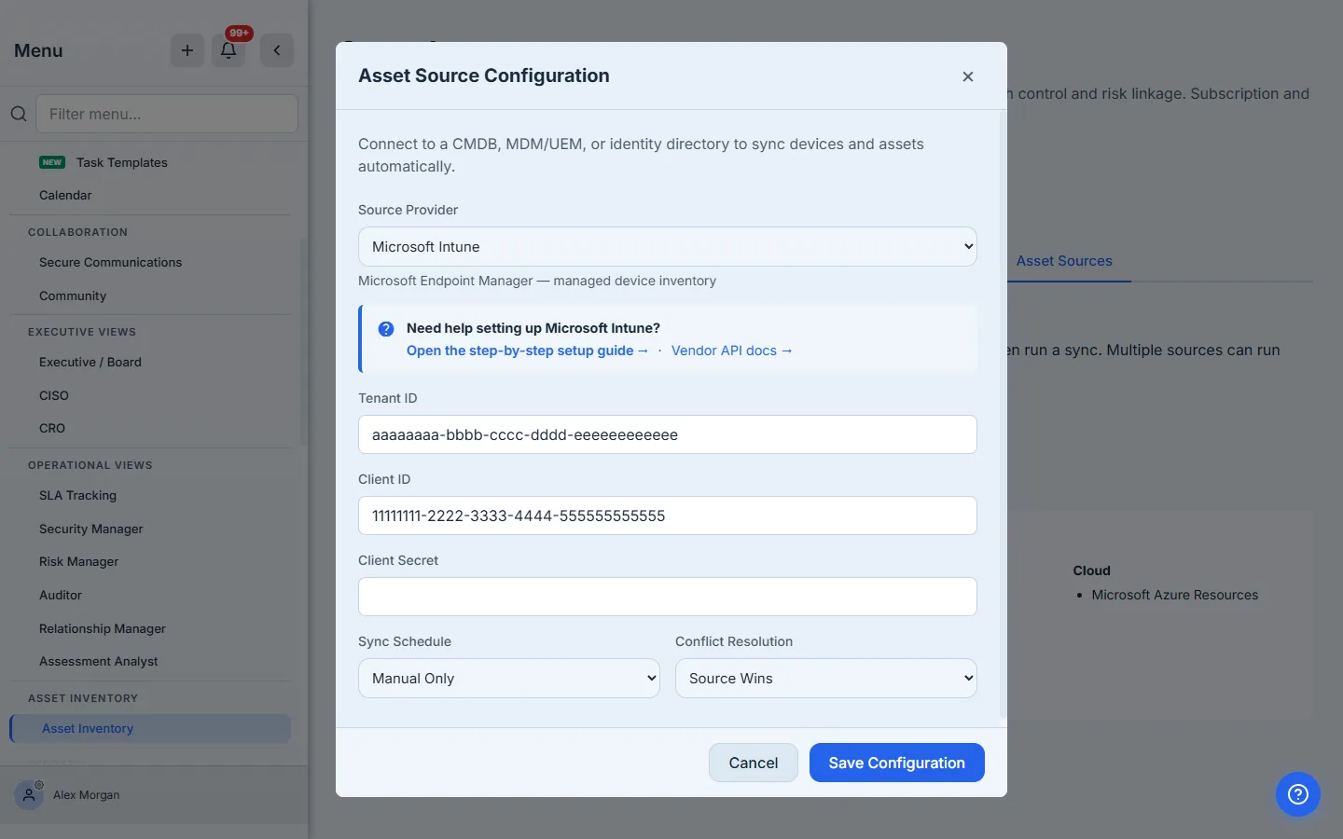Click the dialog's vertical scrollbar
This screenshot has width=1343, height=839.
[x=1003, y=415]
